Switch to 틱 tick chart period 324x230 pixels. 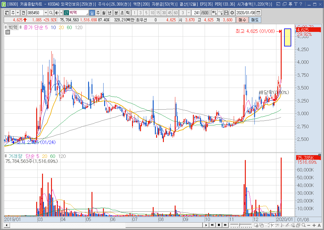tap(128, 13)
